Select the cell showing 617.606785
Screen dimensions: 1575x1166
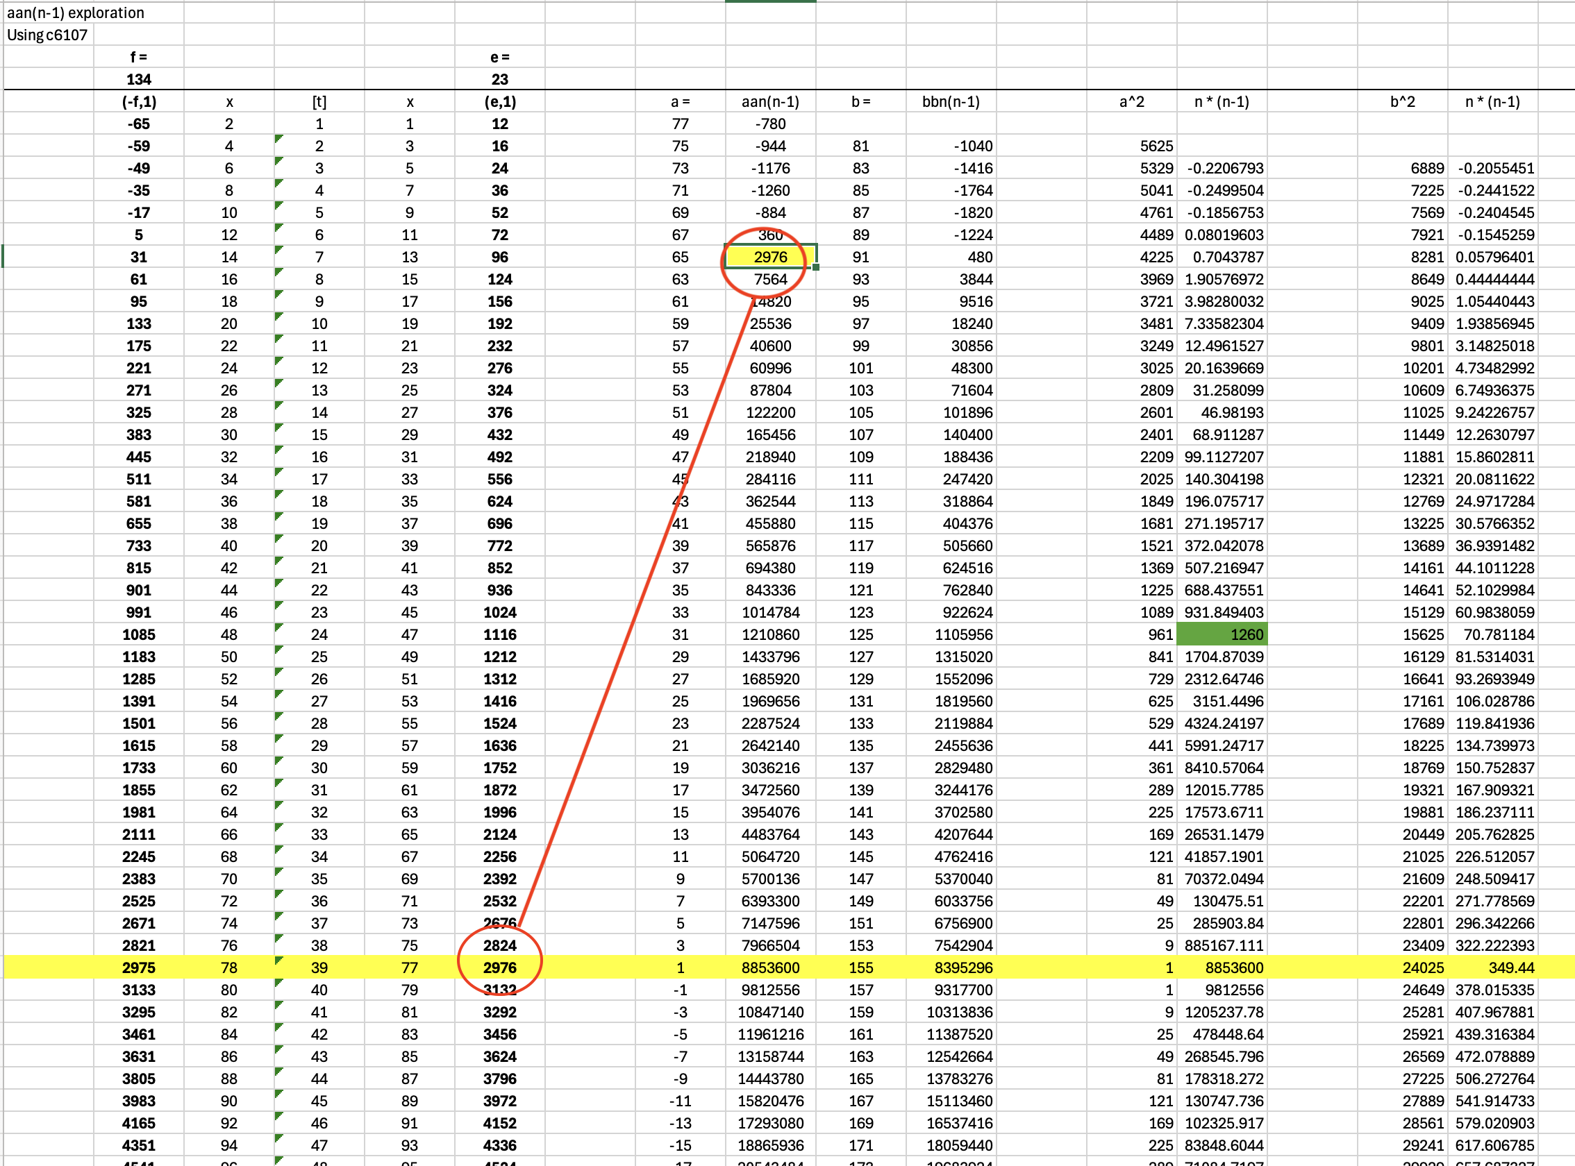tap(1492, 1144)
